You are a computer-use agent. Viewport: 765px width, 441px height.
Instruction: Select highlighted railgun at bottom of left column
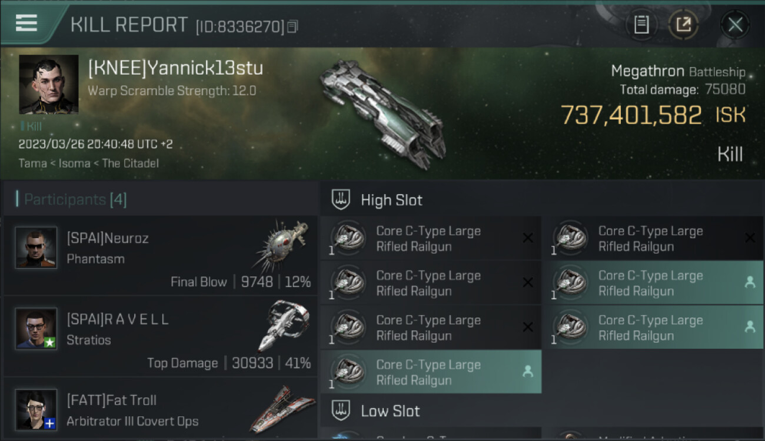point(431,372)
